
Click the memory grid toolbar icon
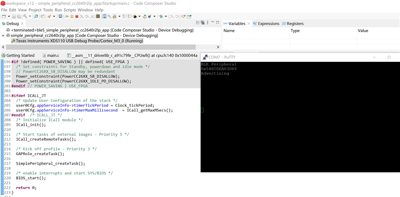tap(98, 17)
